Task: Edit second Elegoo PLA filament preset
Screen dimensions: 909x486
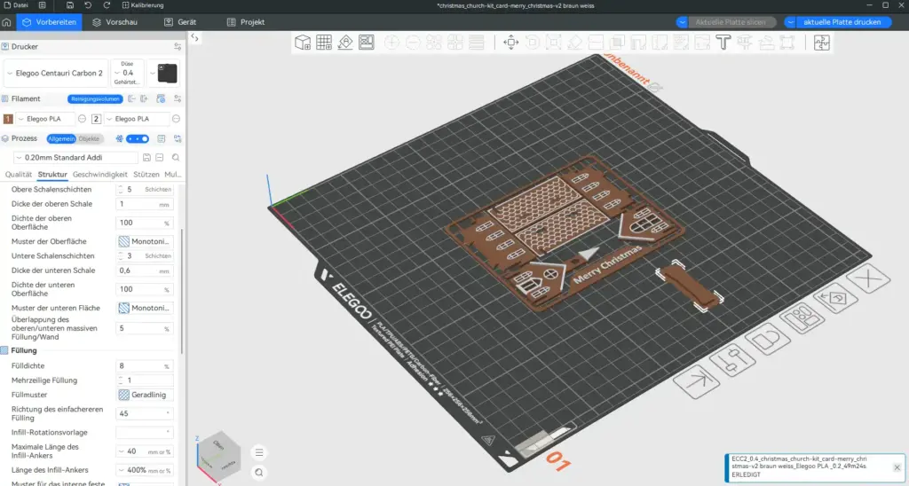Action: tap(177, 119)
